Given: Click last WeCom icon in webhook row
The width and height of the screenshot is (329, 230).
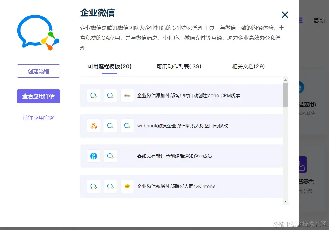Looking at the screenshot, I should [x=127, y=126].
